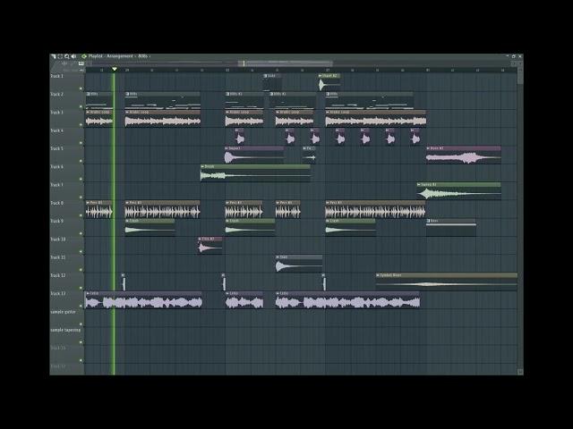The image size is (573, 429).
Task: Open the Snare #2 clip menu on Track 1
Action: coord(321,76)
